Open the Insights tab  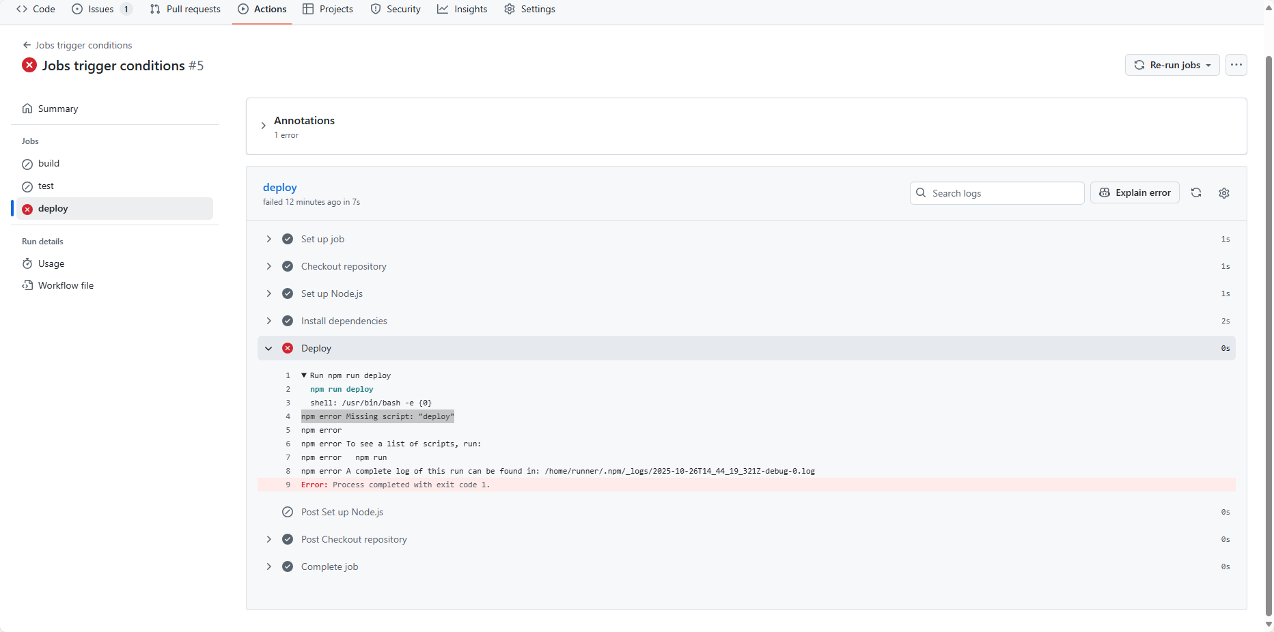tap(462, 9)
